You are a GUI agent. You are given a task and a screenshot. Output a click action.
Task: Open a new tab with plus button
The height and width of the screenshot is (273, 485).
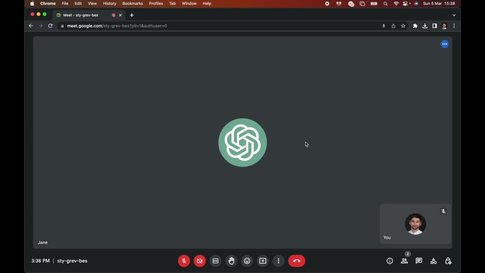click(132, 15)
